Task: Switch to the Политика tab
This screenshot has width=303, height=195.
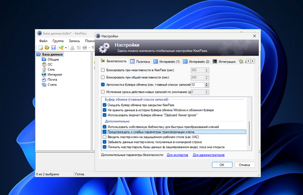Action: (140, 62)
